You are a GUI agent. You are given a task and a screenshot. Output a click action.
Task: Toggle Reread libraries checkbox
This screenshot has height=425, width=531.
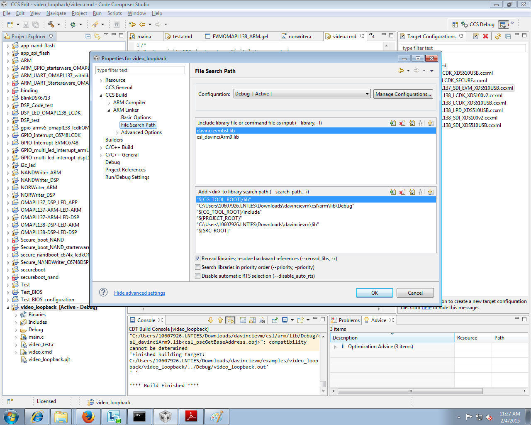coord(198,259)
